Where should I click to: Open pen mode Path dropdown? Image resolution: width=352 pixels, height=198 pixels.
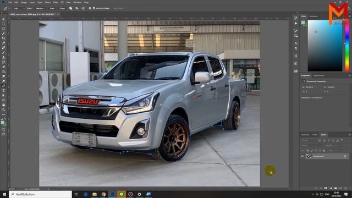coord(19,8)
